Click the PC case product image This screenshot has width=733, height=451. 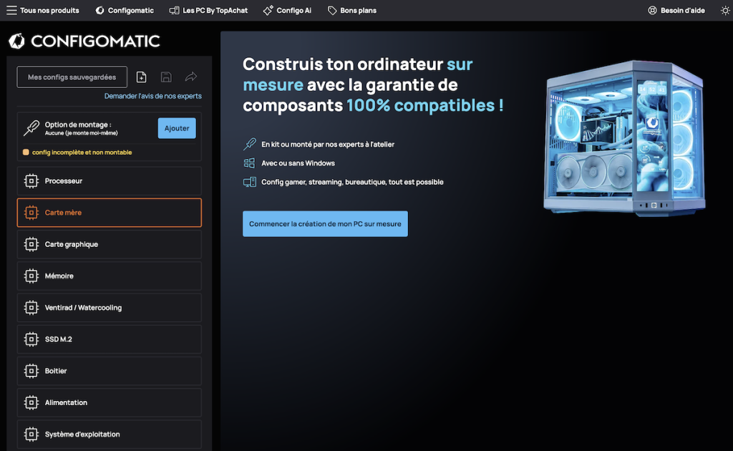point(624,137)
